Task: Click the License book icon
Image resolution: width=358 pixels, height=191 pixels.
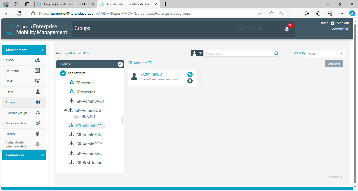Action: tap(38, 134)
